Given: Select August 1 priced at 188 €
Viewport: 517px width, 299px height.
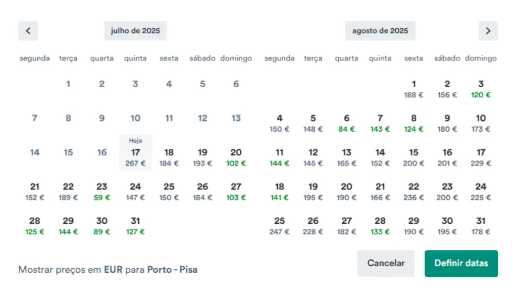Looking at the screenshot, I should click(413, 89).
